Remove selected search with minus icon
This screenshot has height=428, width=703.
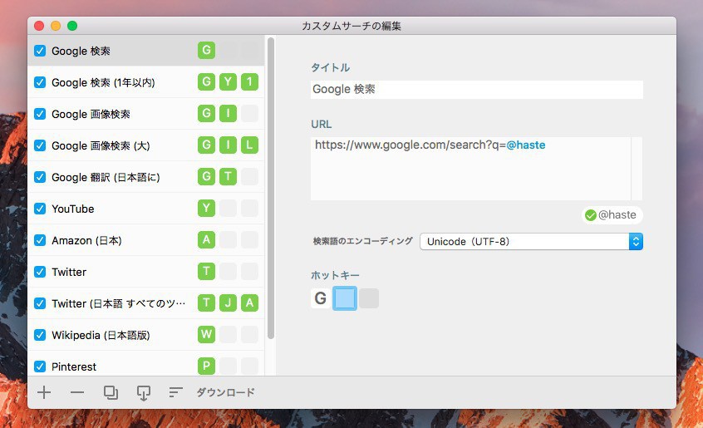click(77, 392)
